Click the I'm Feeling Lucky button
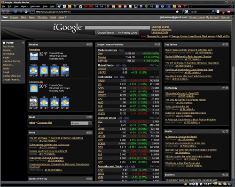Viewport: 235px width, 187px height. coord(128,33)
